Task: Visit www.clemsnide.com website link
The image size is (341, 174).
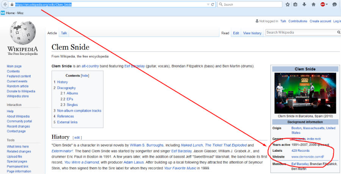Action: click(308, 157)
